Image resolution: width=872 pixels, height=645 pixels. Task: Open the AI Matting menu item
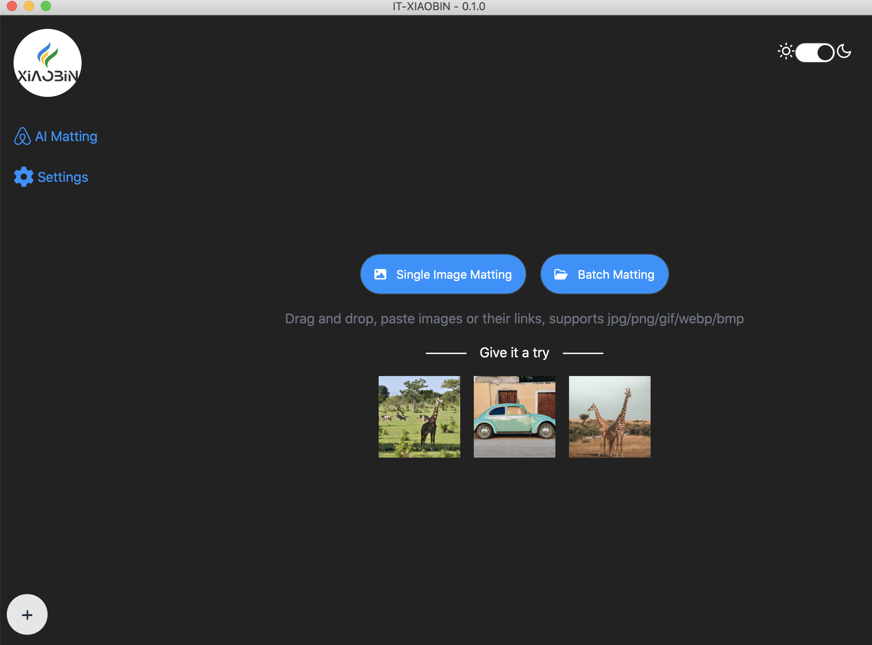coord(66,136)
